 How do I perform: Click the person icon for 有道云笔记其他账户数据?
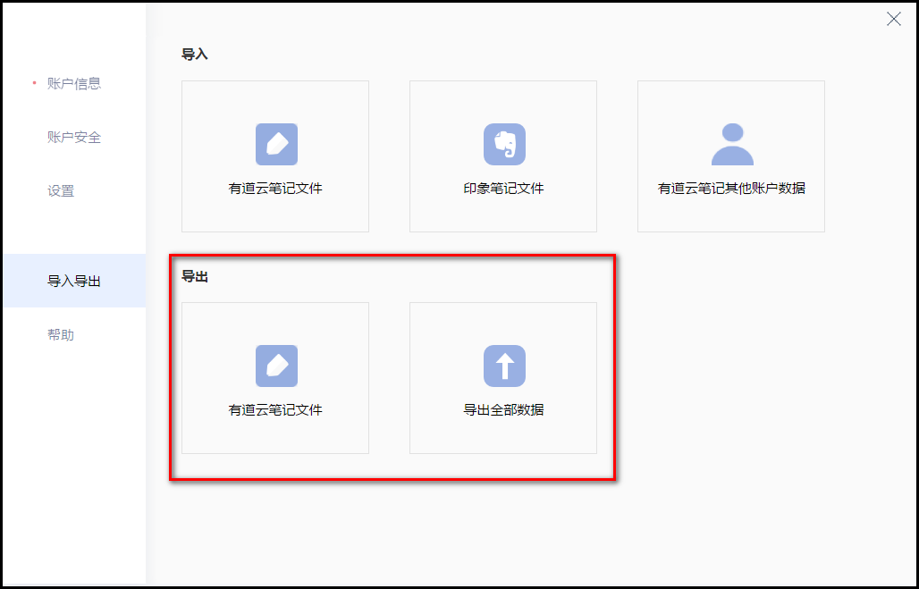point(733,144)
